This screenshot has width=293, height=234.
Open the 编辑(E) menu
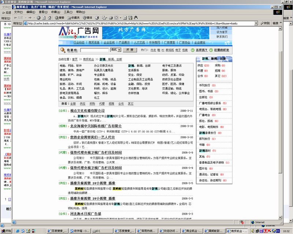tap(31, 12)
